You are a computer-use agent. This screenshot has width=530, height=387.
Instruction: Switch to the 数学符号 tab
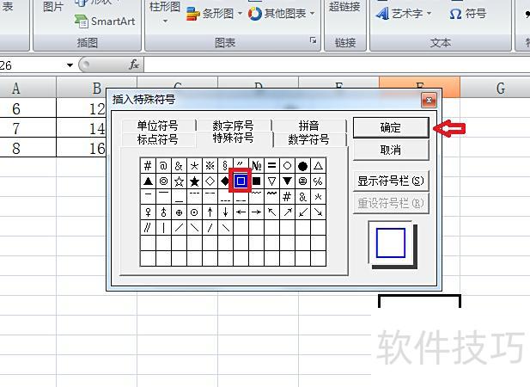[x=308, y=139]
